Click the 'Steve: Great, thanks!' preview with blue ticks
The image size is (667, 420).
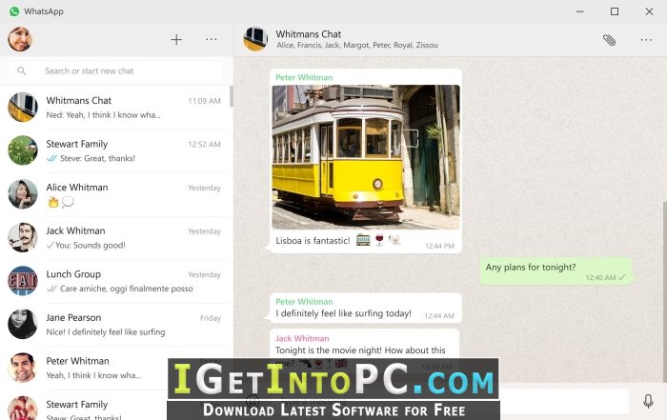tap(91, 158)
